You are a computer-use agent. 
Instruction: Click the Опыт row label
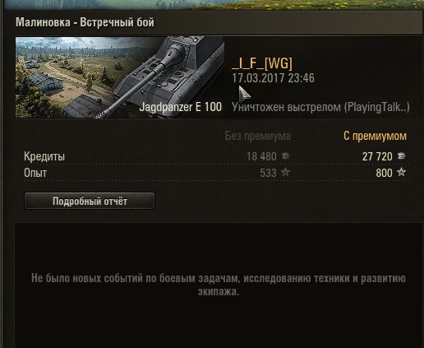(x=35, y=173)
